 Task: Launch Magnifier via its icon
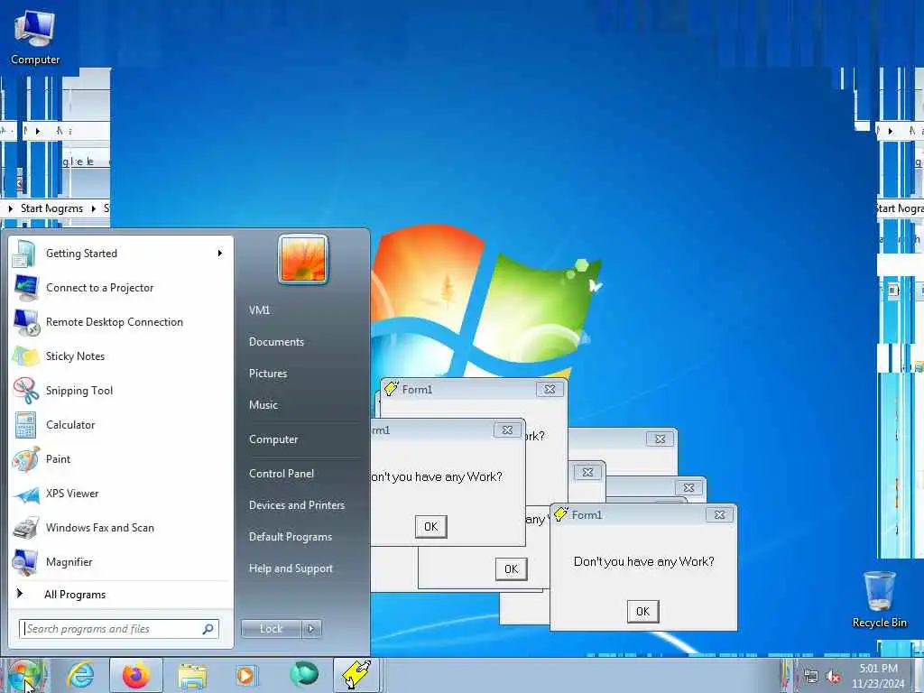tap(26, 561)
